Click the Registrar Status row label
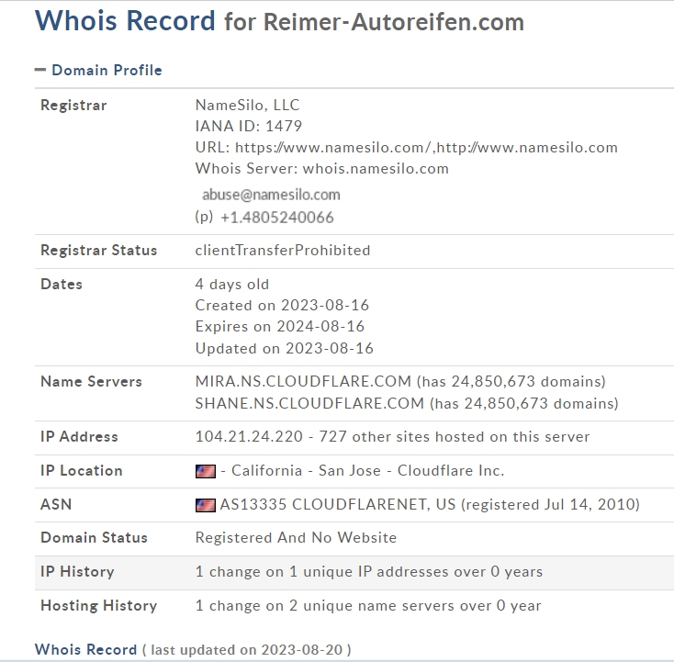The width and height of the screenshot is (674, 662). tap(99, 250)
